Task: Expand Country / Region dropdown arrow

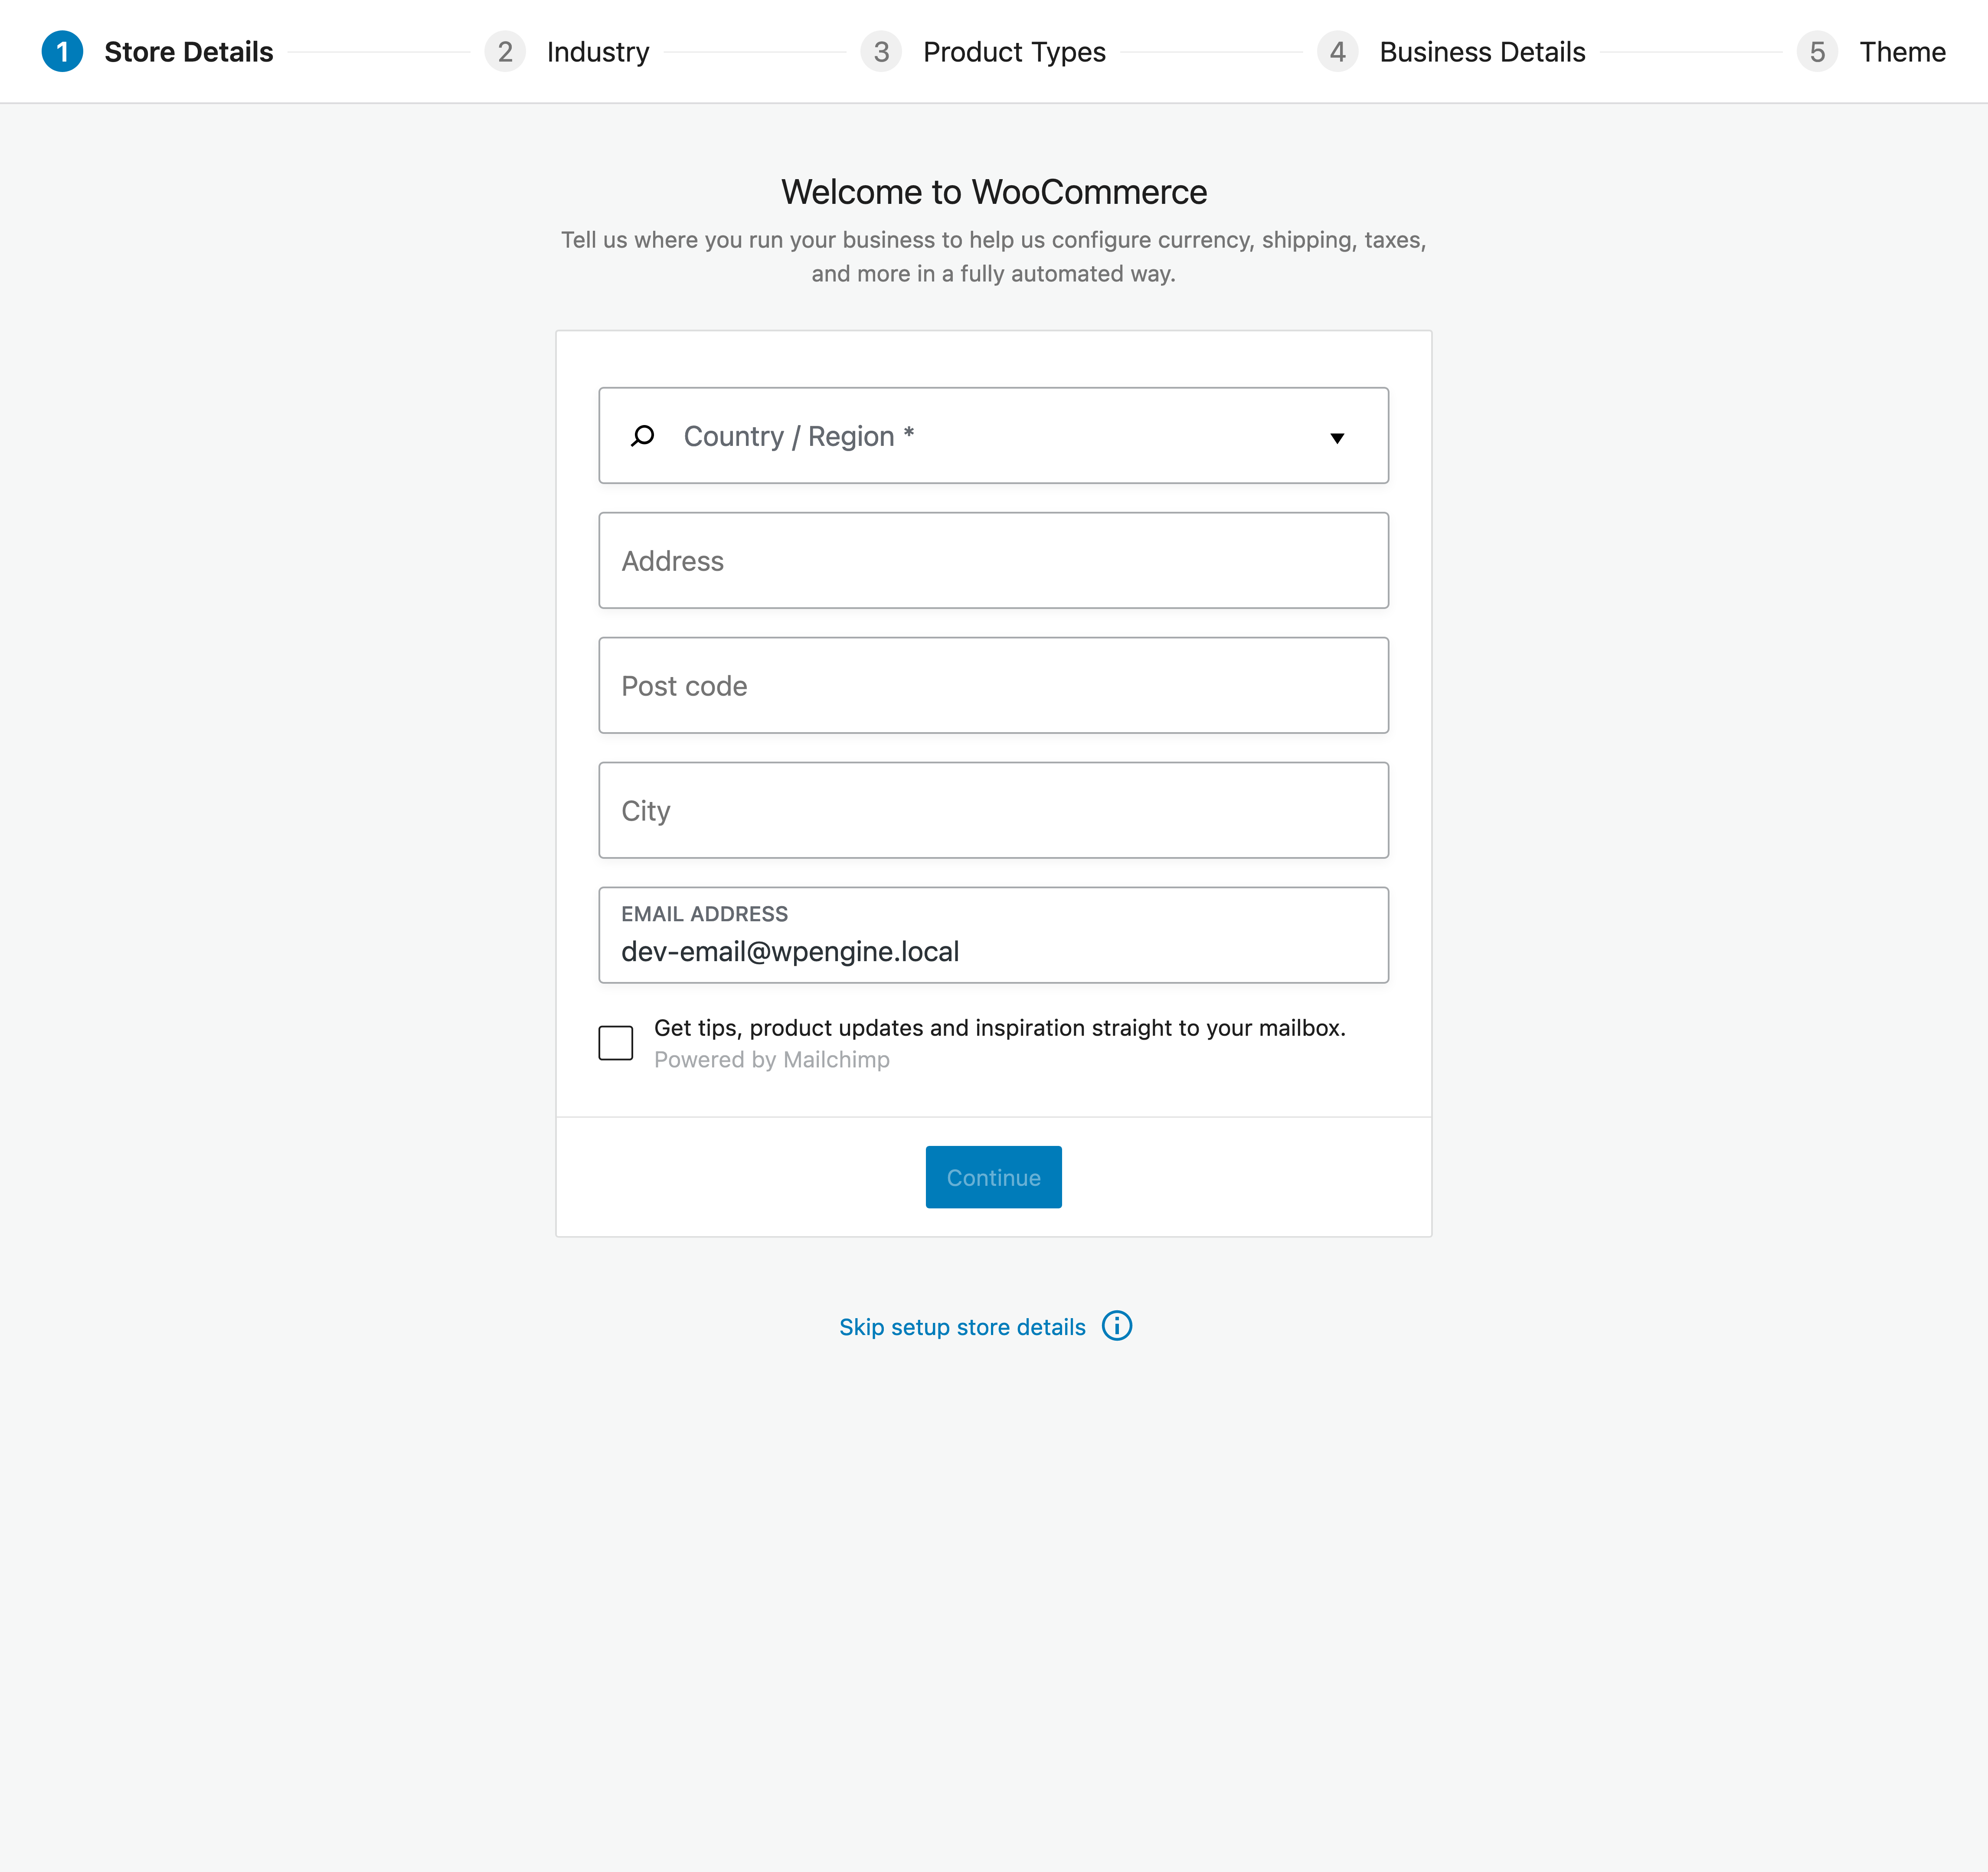Action: 1337,438
